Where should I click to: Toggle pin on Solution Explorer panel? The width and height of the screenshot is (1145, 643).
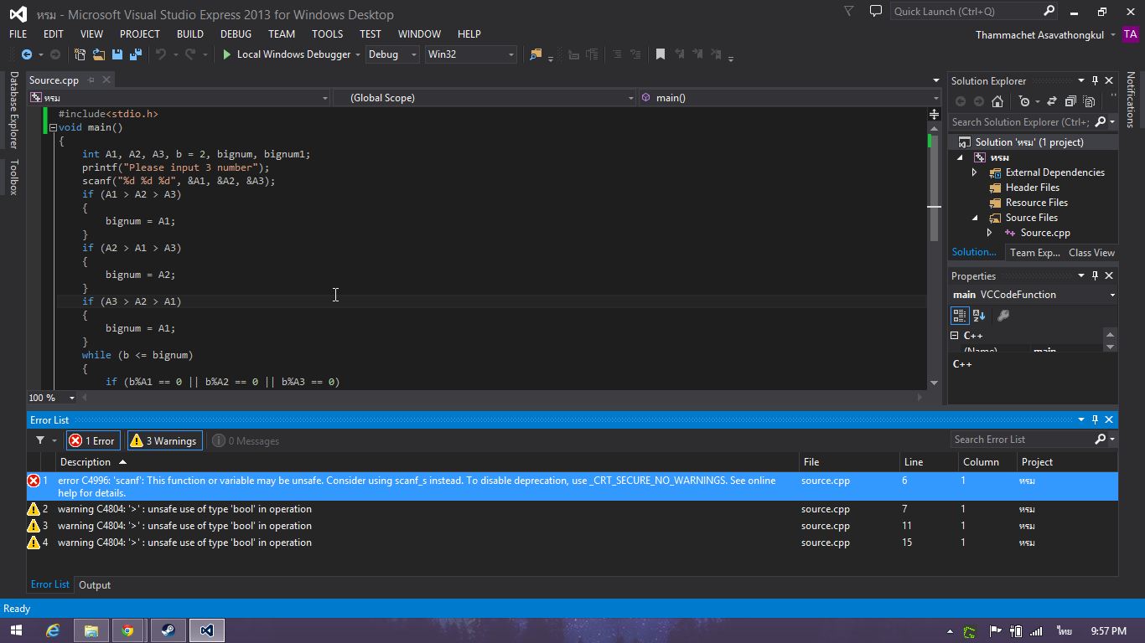[1095, 80]
